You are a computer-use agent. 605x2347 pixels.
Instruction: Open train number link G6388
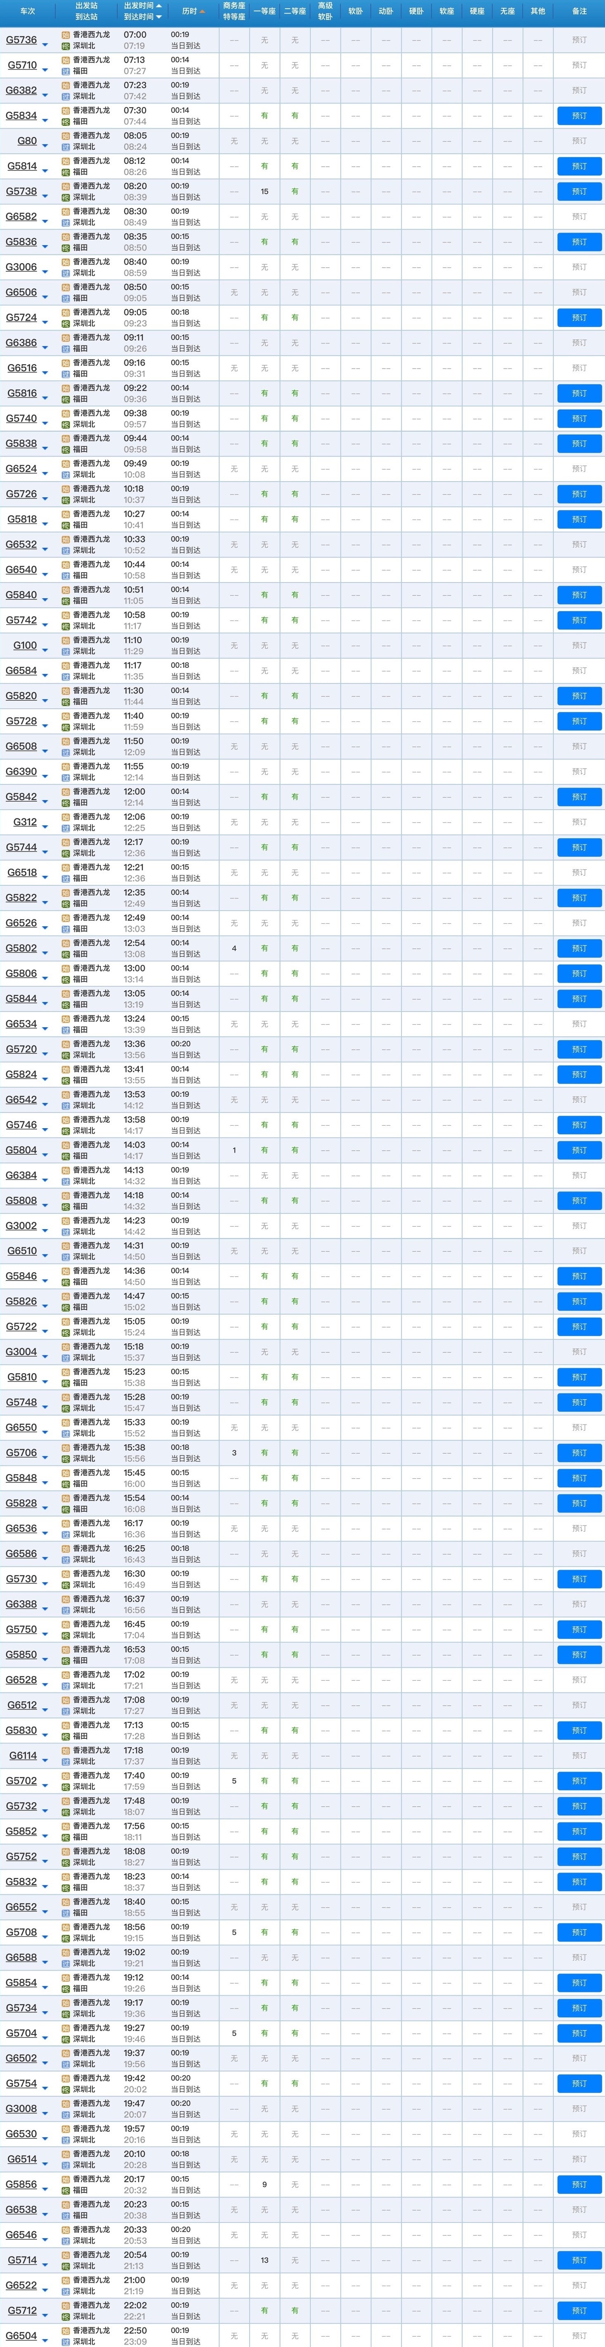(x=22, y=1604)
